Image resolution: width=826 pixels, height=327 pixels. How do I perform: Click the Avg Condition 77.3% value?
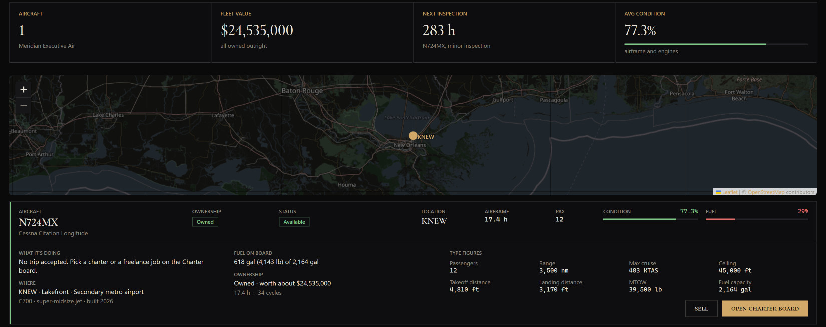(x=640, y=31)
